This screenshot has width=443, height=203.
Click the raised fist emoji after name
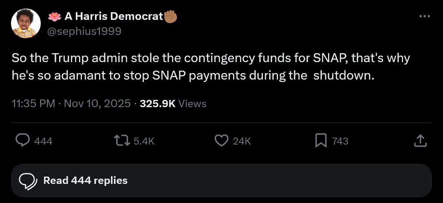coord(171,16)
